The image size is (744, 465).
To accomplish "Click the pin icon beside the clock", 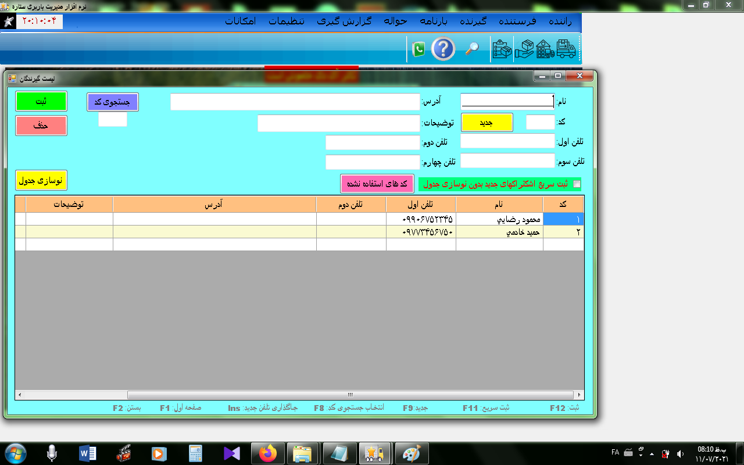I will [x=9, y=22].
